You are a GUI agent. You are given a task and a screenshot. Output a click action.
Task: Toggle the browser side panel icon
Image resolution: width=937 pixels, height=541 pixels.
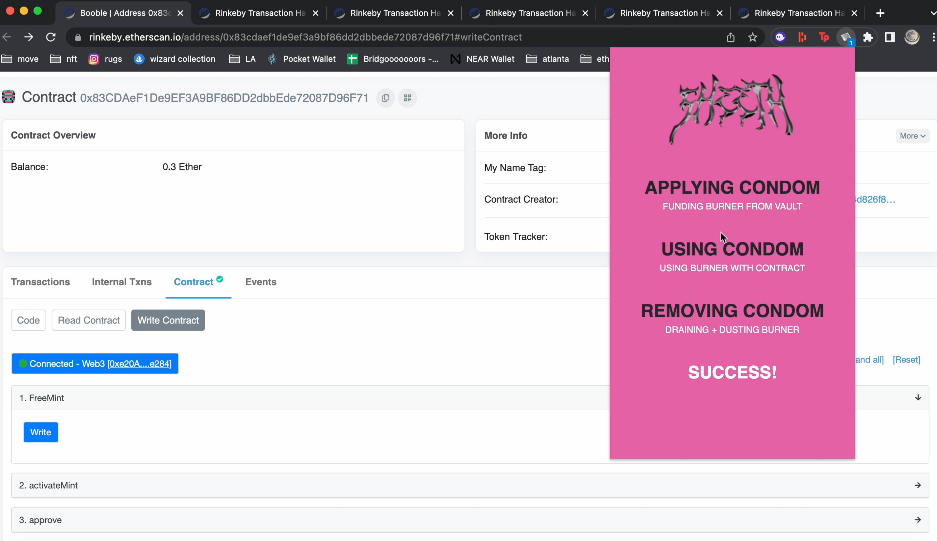click(890, 37)
